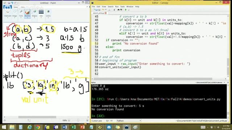Click code line 53 print "No conversion found"

click(135, 43)
